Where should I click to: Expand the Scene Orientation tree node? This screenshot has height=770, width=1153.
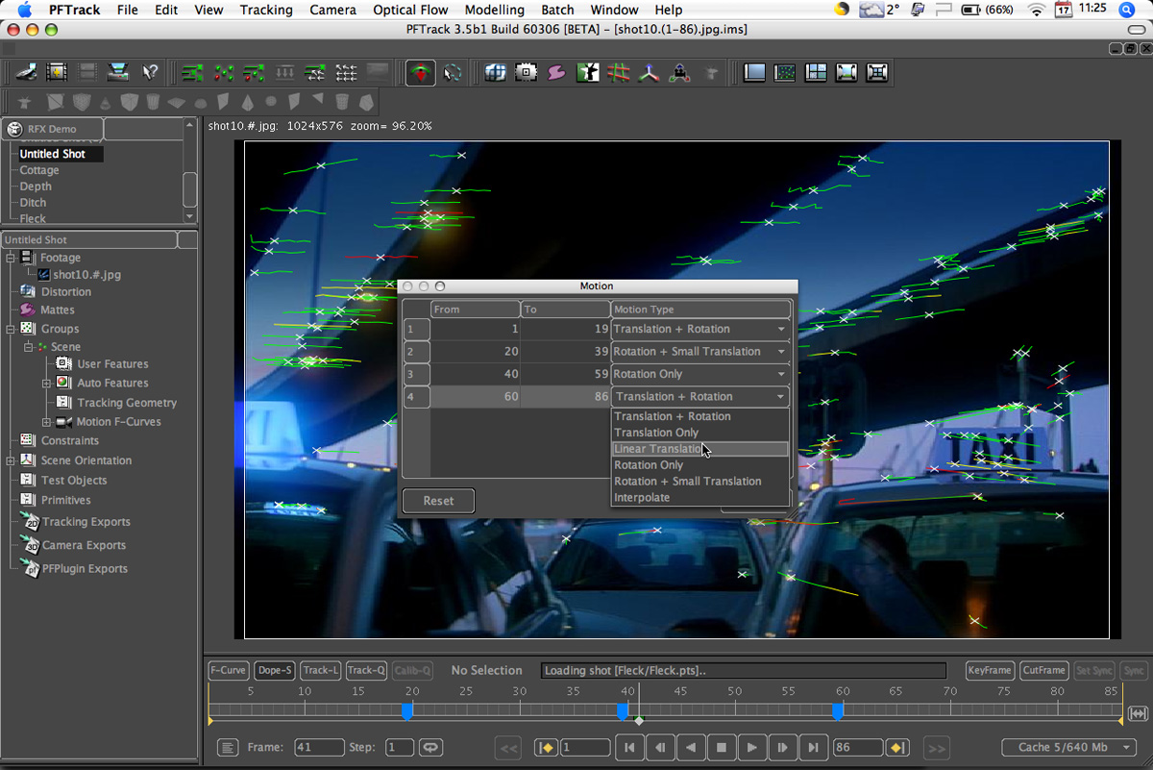(10, 460)
